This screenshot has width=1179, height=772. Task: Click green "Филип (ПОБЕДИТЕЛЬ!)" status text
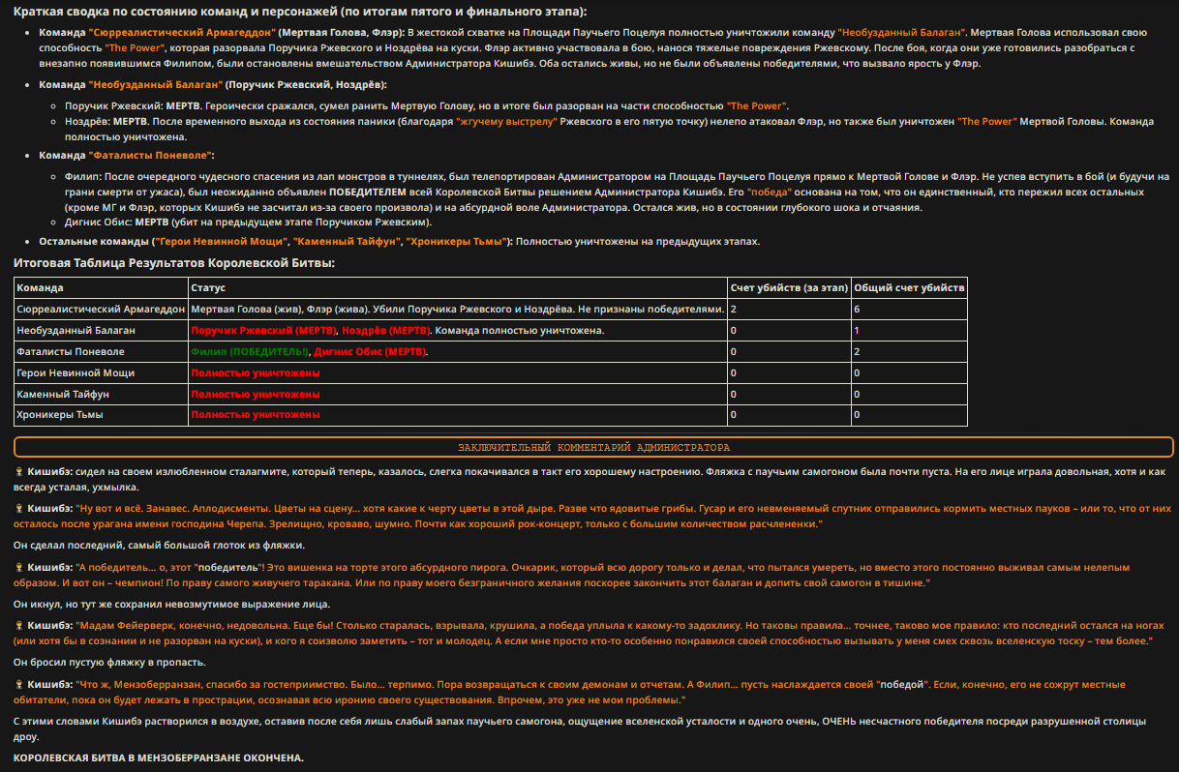pos(249,351)
